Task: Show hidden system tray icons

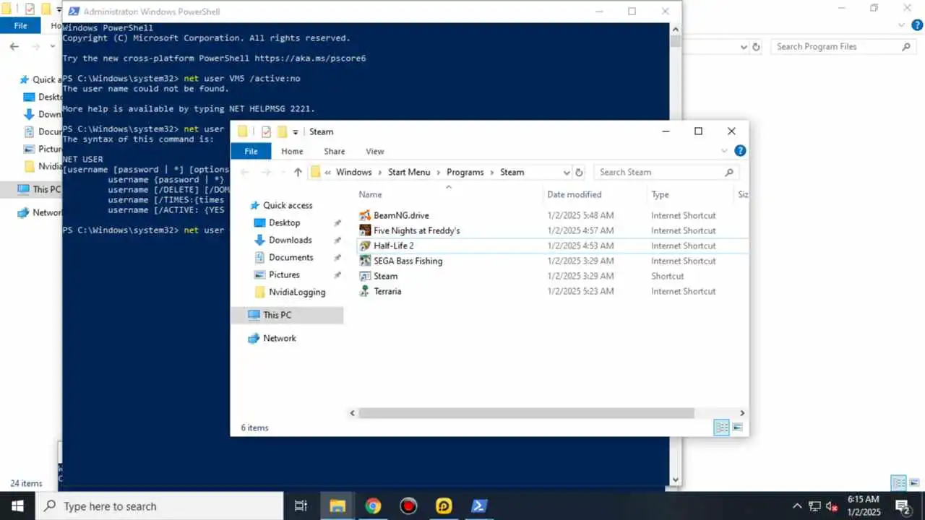Action: point(797,506)
